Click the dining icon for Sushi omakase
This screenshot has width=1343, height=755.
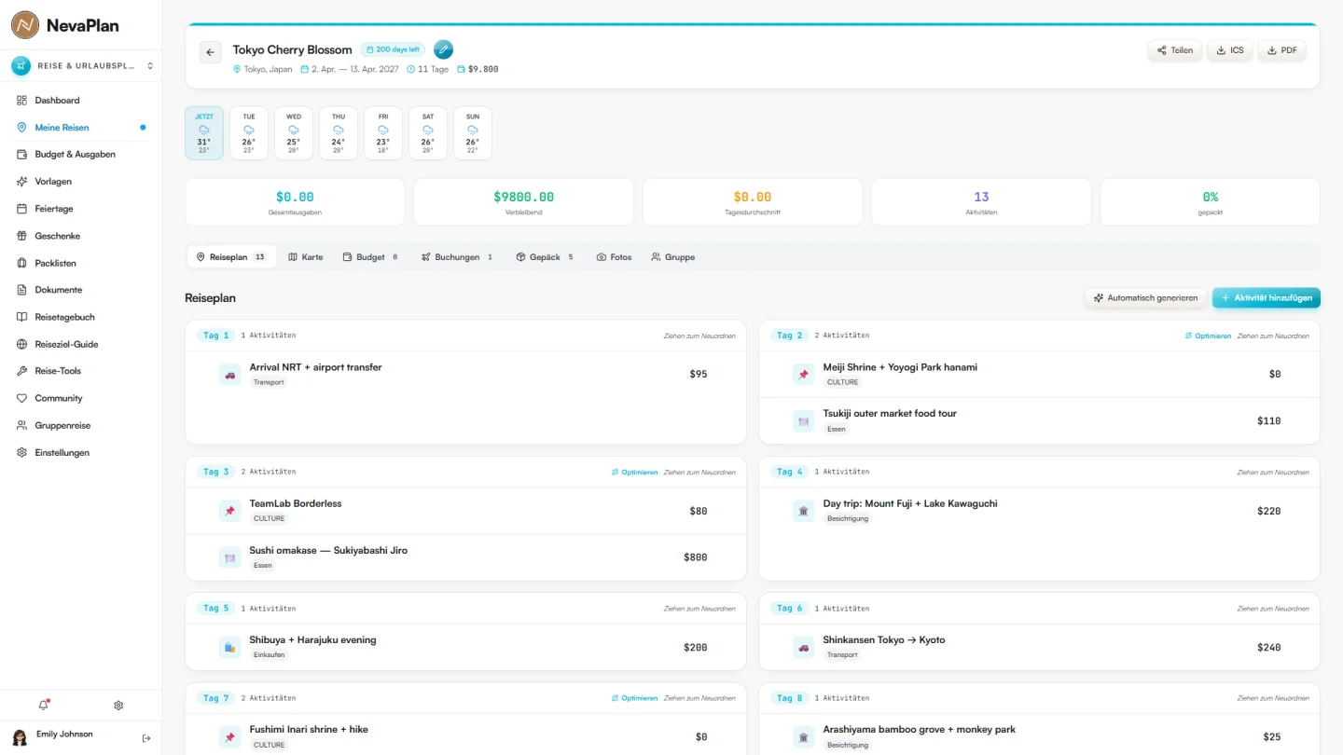[x=229, y=557]
